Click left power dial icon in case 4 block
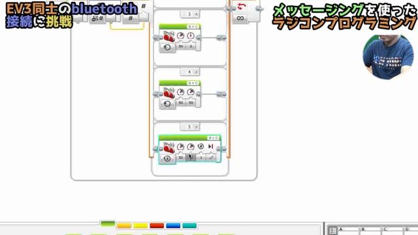This screenshot has width=418, height=235. pyautogui.click(x=181, y=92)
